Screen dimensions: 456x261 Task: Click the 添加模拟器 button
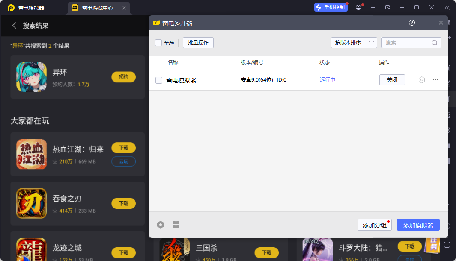(418, 225)
